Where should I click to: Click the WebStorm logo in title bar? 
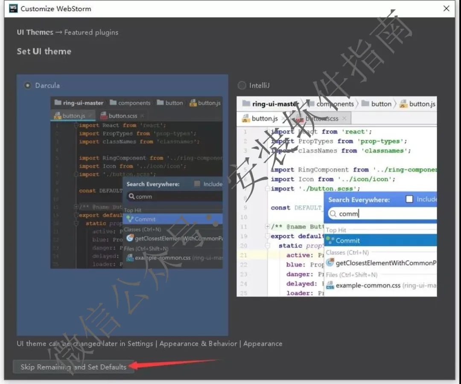[x=13, y=8]
